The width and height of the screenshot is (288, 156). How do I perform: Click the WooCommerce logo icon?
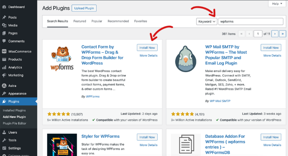coord(4,51)
